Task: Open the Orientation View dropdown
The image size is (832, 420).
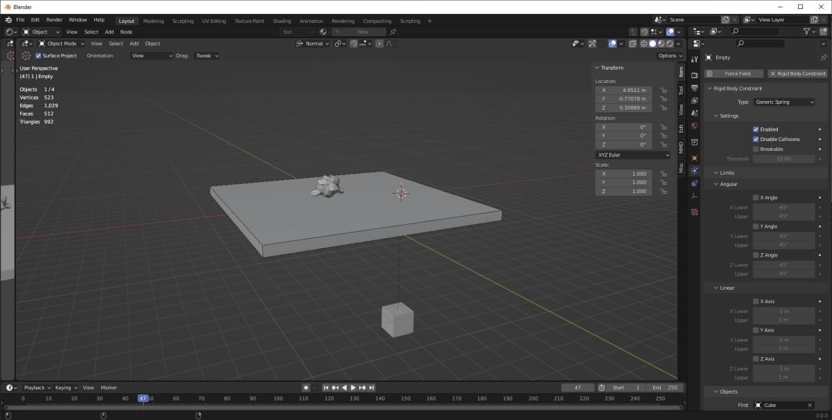Action: pyautogui.click(x=151, y=55)
